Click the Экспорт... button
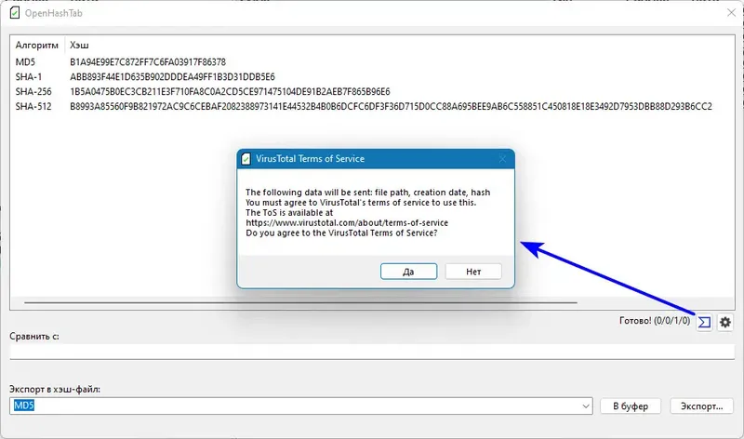This screenshot has width=744, height=439. (x=701, y=406)
